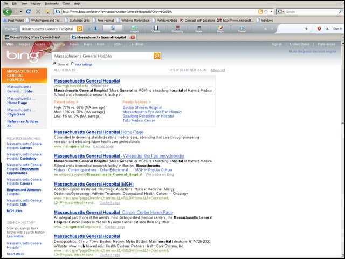Viewport: 345px width, 259px height.
Task: Open the Spaulding Rehabilitation Hospital link
Action: (x=148, y=116)
